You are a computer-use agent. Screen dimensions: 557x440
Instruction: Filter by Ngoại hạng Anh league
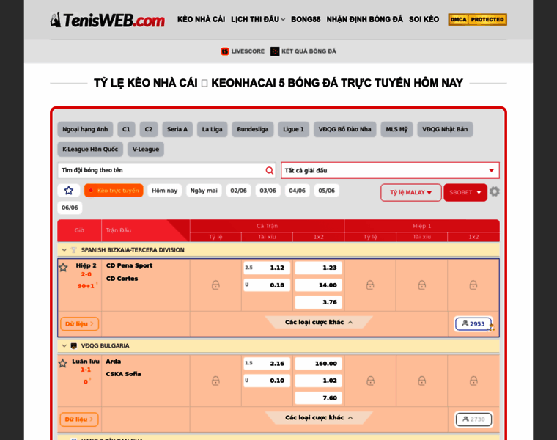85,129
